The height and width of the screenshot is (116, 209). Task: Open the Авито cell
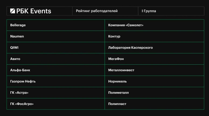[x=56, y=59]
